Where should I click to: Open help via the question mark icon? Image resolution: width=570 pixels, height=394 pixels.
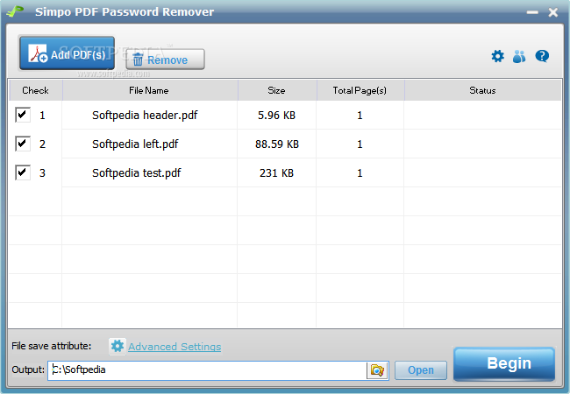pos(542,56)
